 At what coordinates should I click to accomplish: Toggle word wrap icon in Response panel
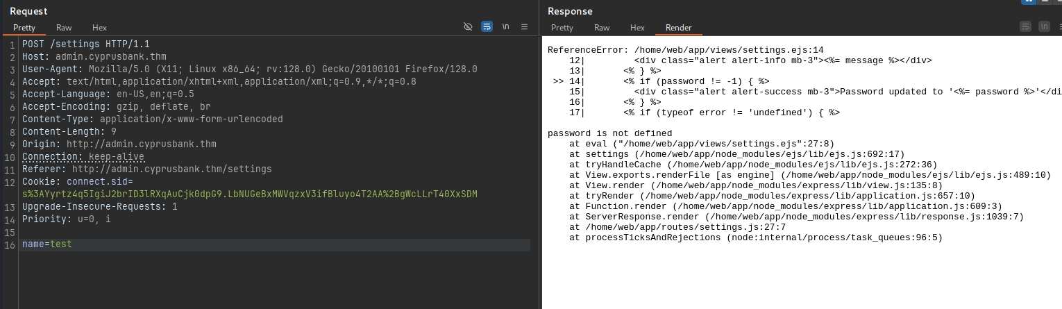tap(1026, 26)
